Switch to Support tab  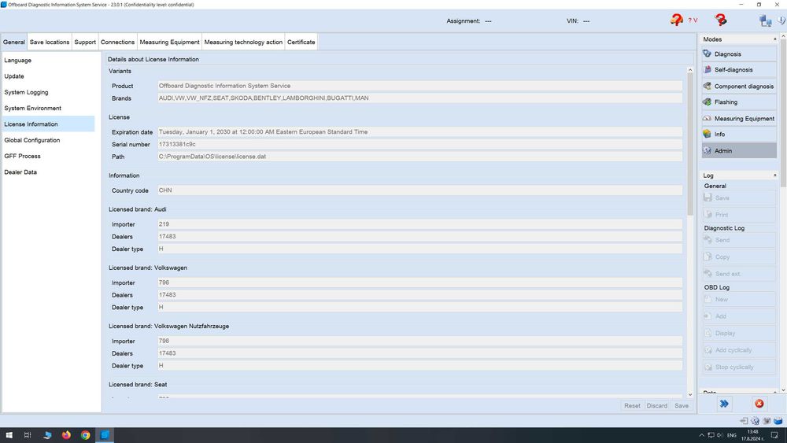click(x=85, y=42)
